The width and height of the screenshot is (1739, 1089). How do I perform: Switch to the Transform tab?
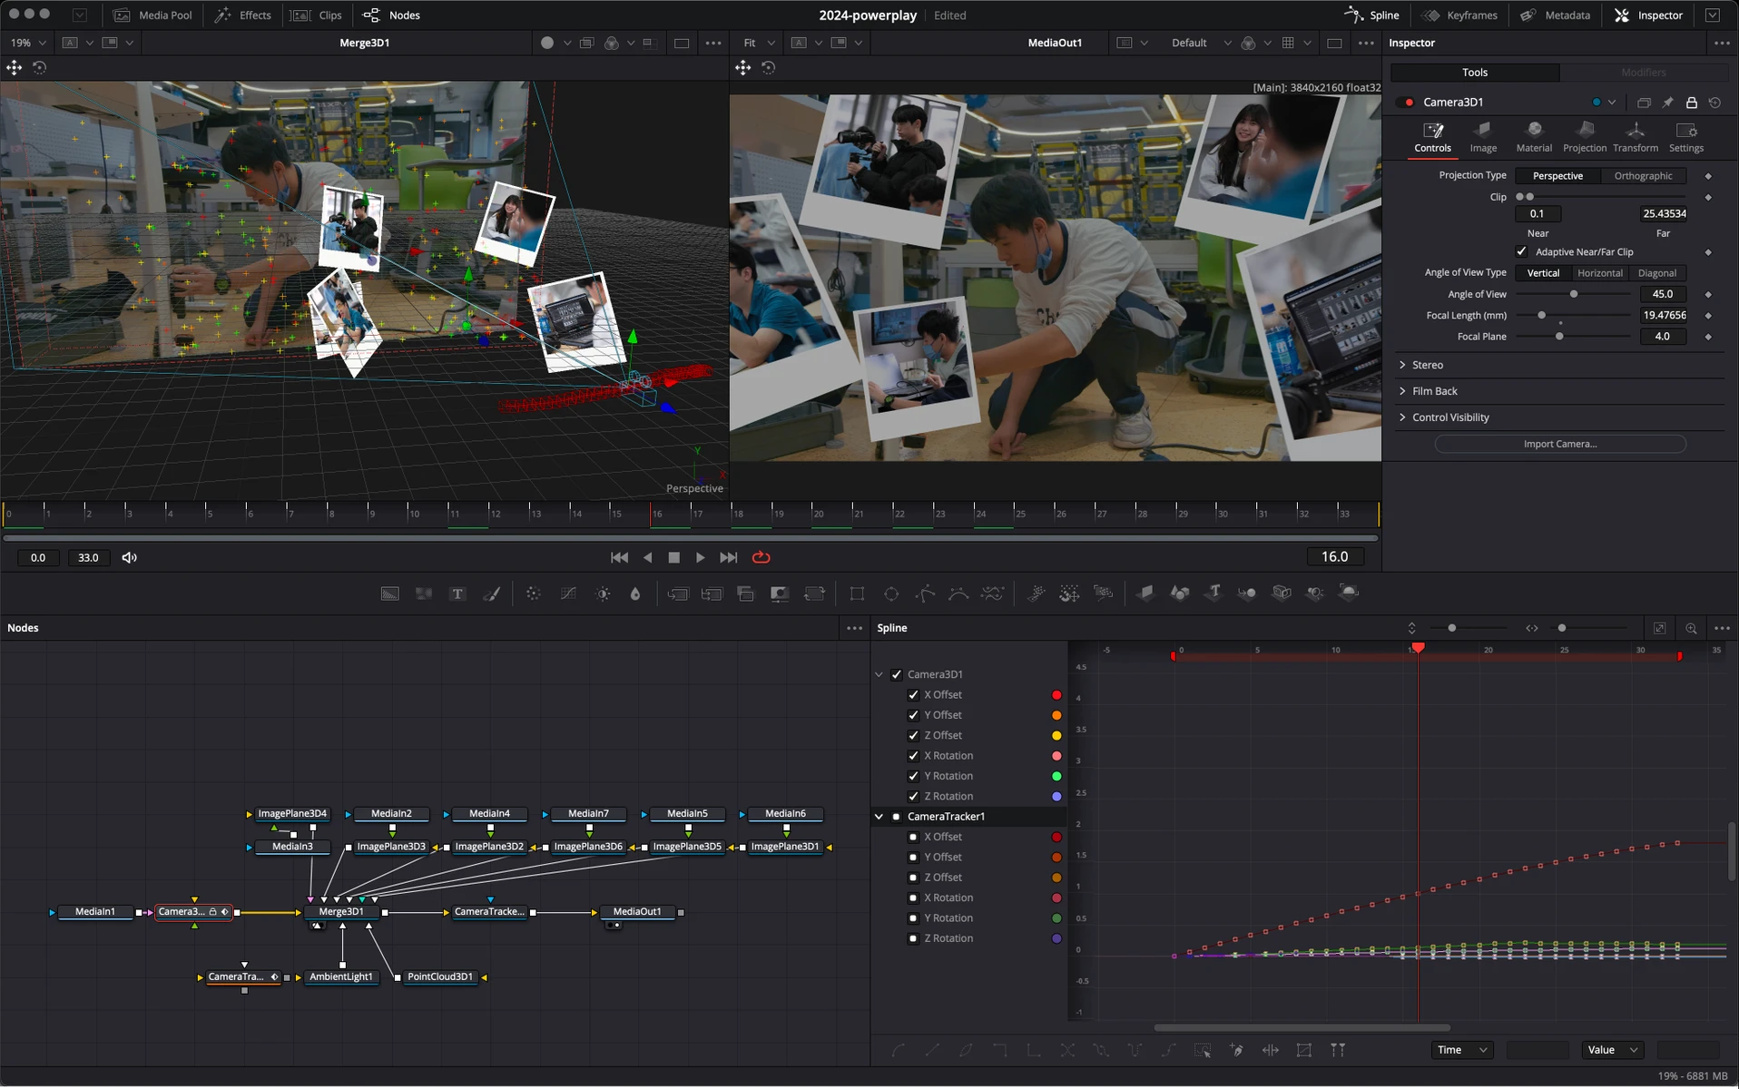point(1635,136)
